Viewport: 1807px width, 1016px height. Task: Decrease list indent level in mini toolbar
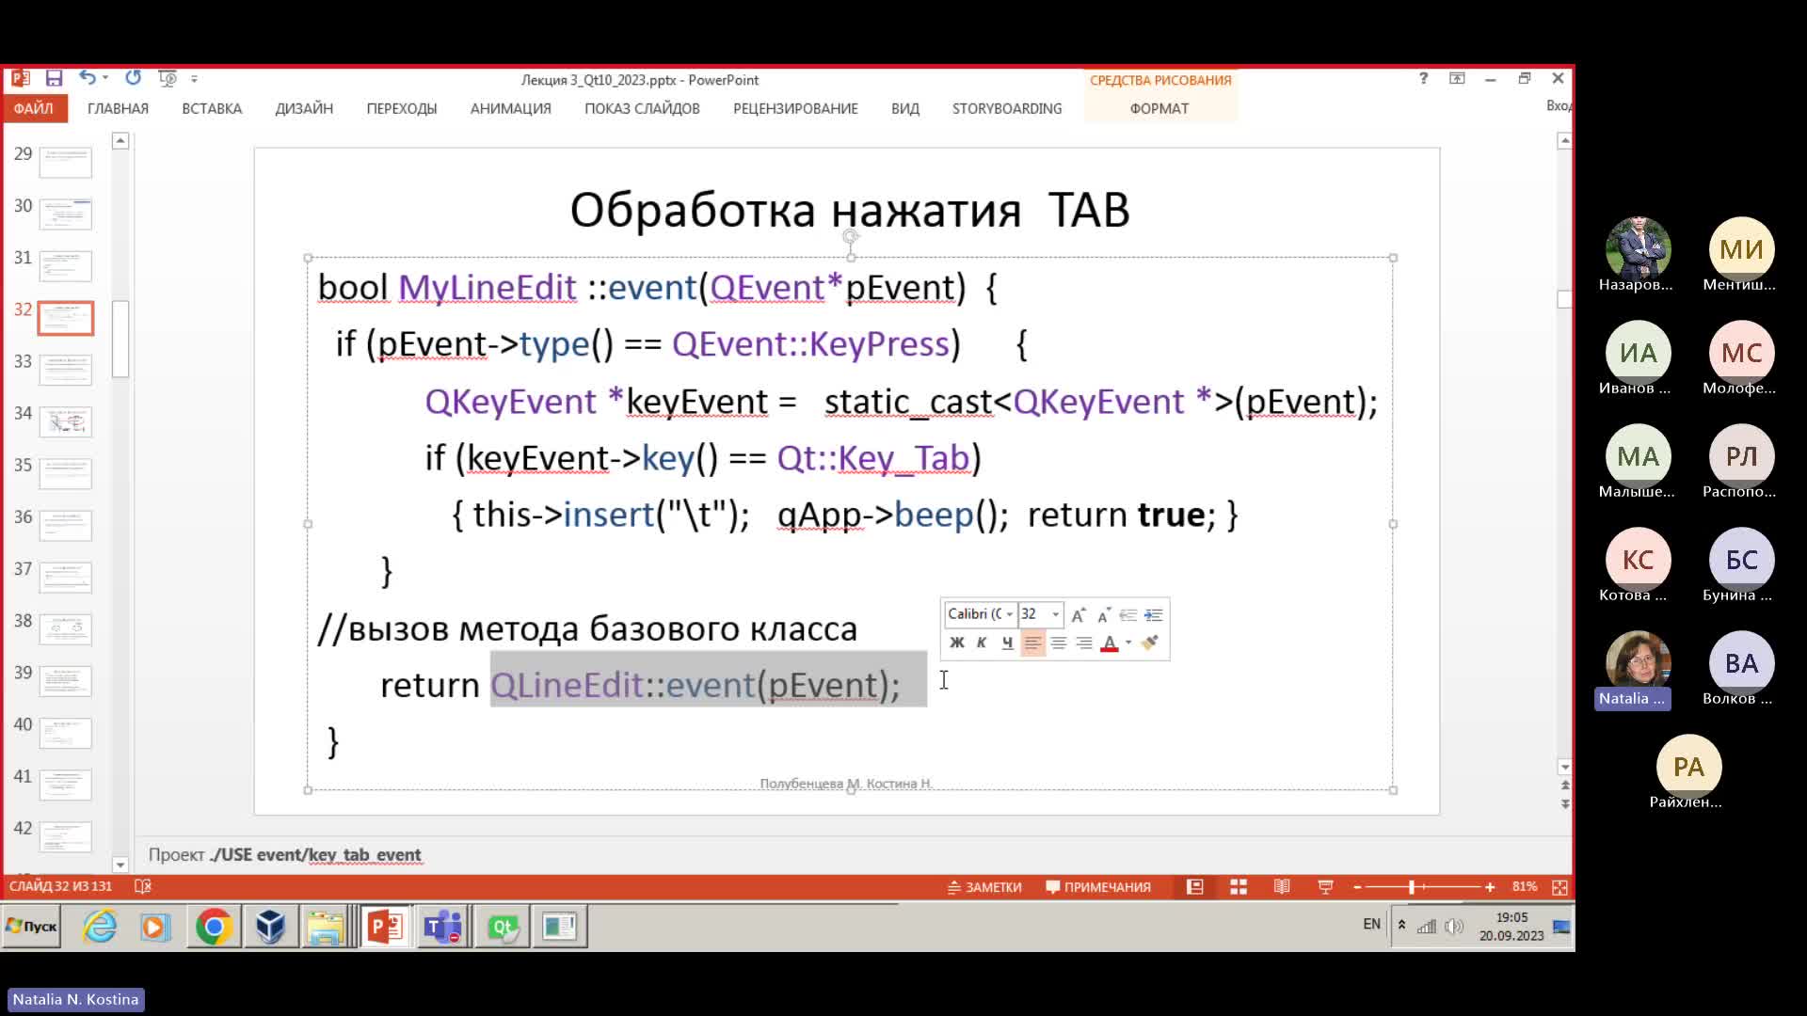pyautogui.click(x=1127, y=615)
